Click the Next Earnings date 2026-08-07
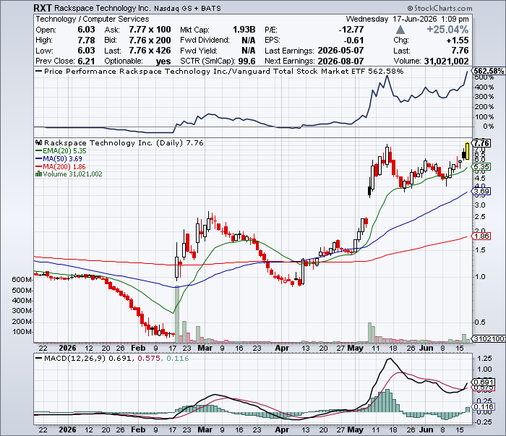 point(340,61)
